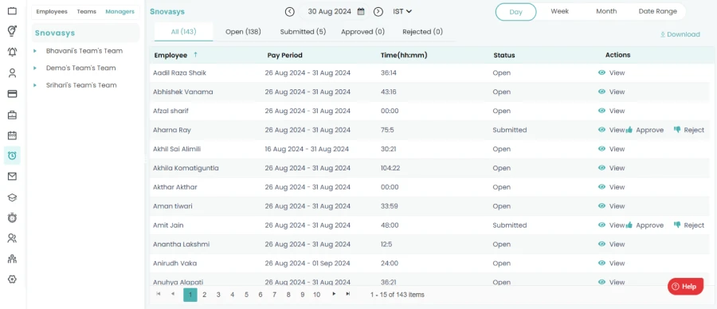Select Month view
717x309 pixels.
click(x=606, y=11)
